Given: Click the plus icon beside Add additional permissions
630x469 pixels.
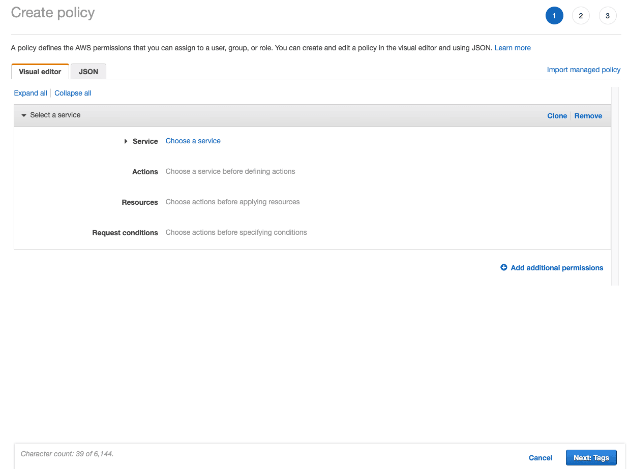Looking at the screenshot, I should pos(503,267).
